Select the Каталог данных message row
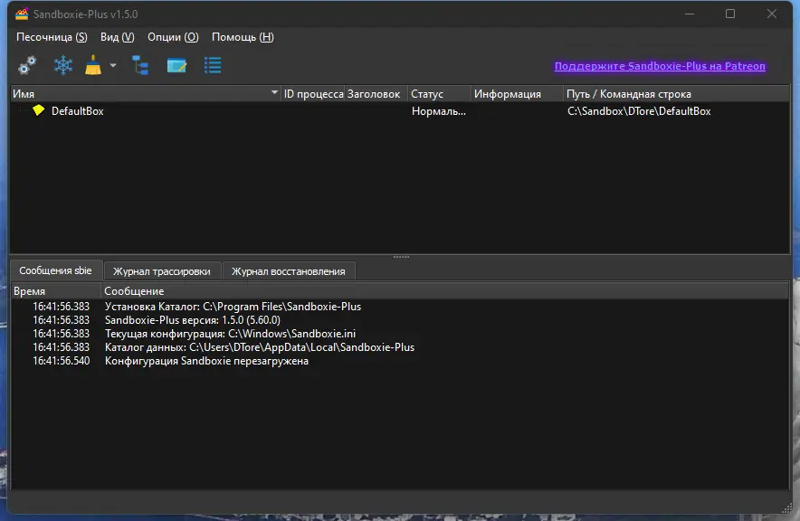The height and width of the screenshot is (521, 800). (x=400, y=347)
